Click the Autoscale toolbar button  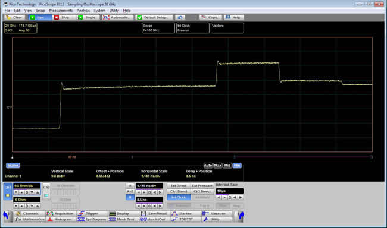point(117,17)
